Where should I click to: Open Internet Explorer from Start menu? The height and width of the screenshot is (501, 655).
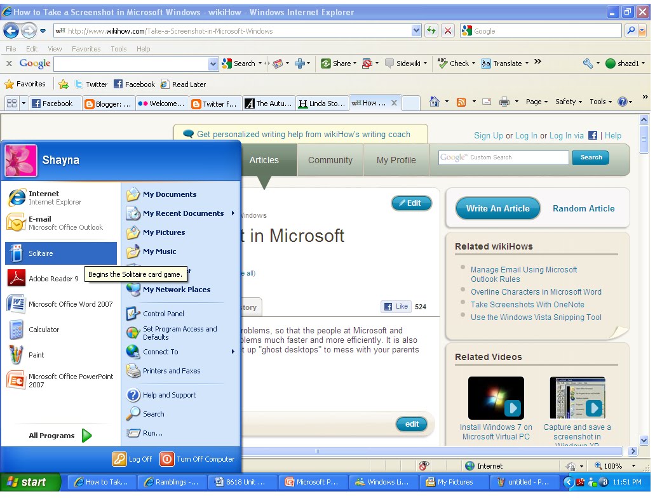[61, 198]
